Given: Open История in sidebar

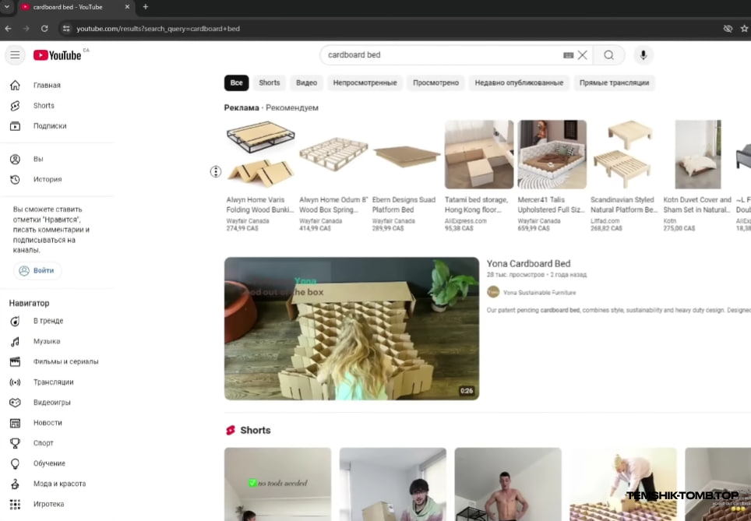Looking at the screenshot, I should 57,180.
